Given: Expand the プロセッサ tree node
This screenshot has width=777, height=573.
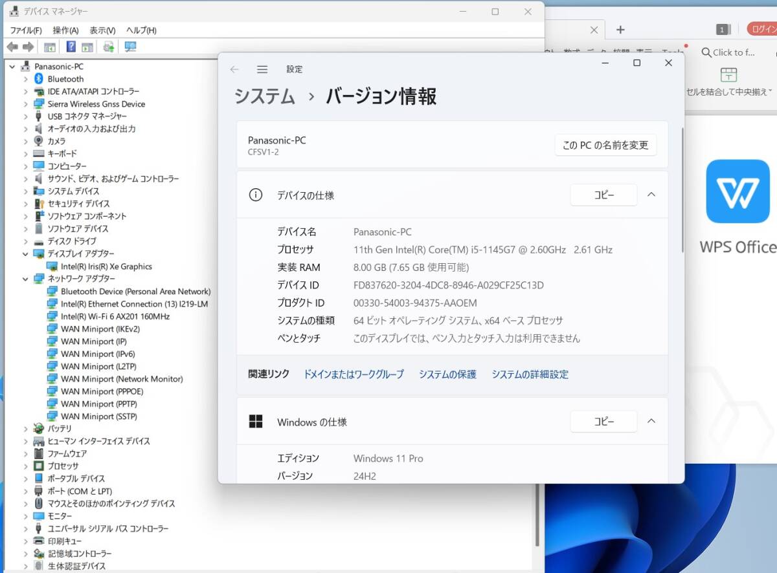Looking at the screenshot, I should [25, 466].
